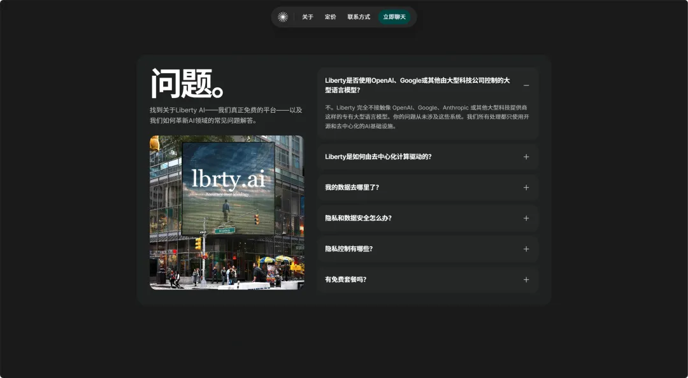Click the lbrty.ai billboard image
This screenshot has width=688, height=378.
click(227, 213)
